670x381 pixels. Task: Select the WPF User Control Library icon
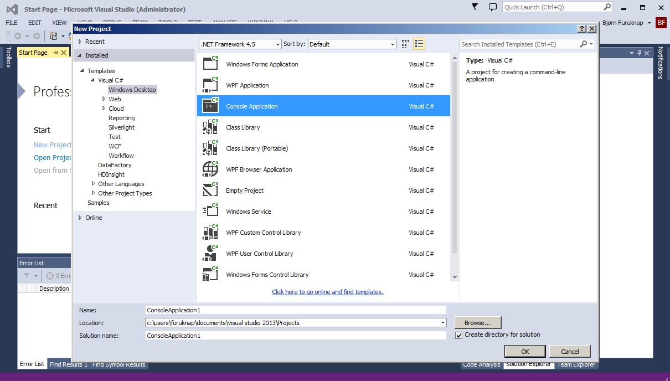pos(210,254)
